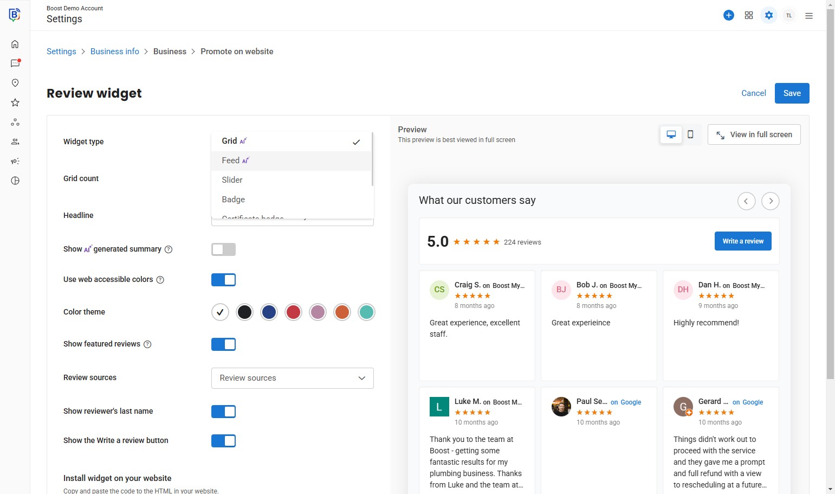Click the next arrow in review preview
Screen dimensions: 835x494
(771, 201)
